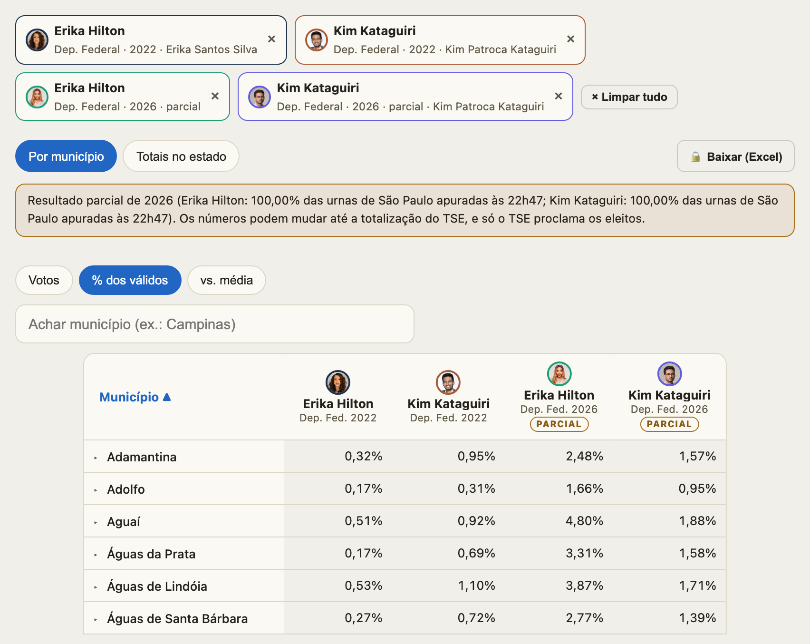The width and height of the screenshot is (810, 644).
Task: Click Erika Hilton 2026 chip avatar photo
Action: (37, 97)
